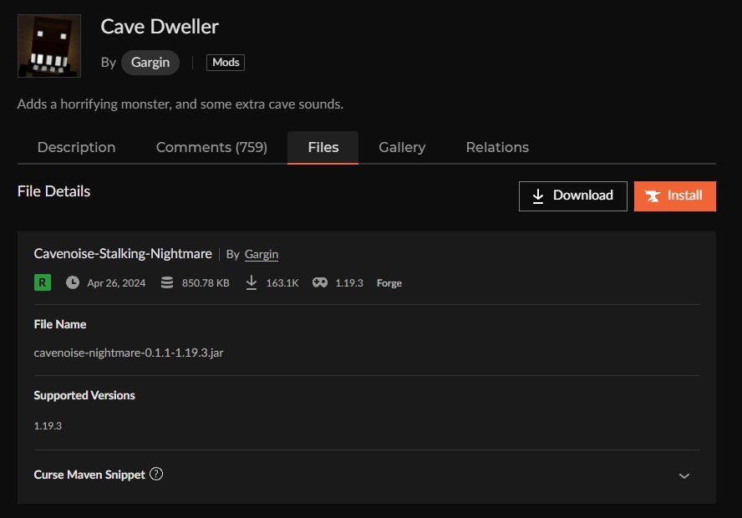Viewport: 742px width, 518px height.
Task: Click the green R release badge
Action: 43,282
